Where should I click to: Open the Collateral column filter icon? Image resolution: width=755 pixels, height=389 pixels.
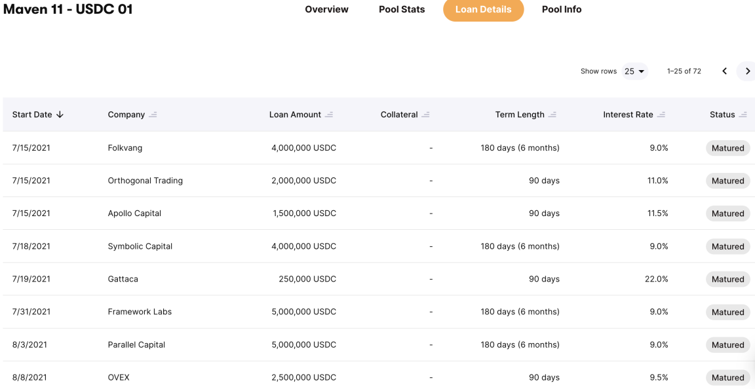pyautogui.click(x=425, y=115)
